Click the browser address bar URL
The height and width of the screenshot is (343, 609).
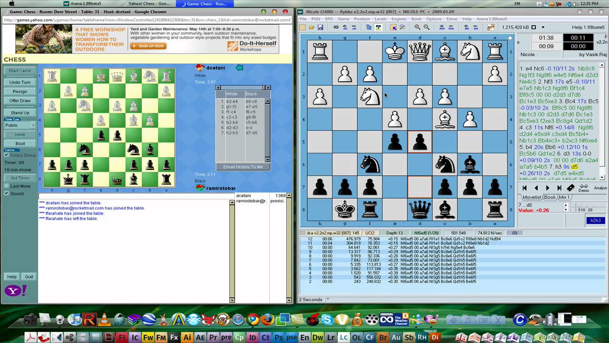(147, 20)
